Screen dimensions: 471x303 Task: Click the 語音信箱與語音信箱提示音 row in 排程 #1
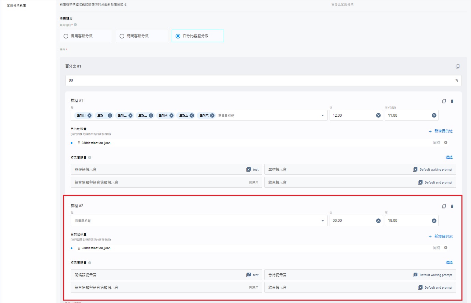(166, 183)
